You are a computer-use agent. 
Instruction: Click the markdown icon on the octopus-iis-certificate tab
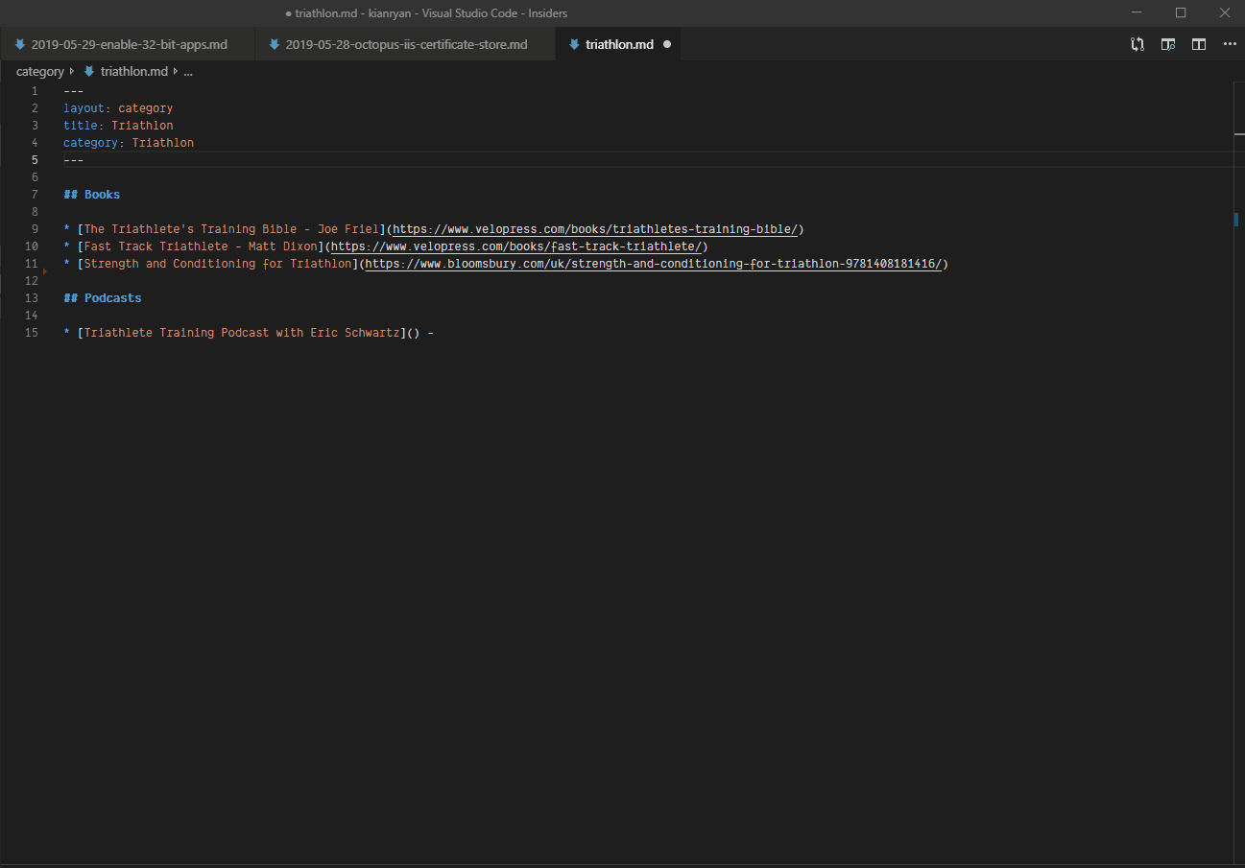tap(275, 43)
